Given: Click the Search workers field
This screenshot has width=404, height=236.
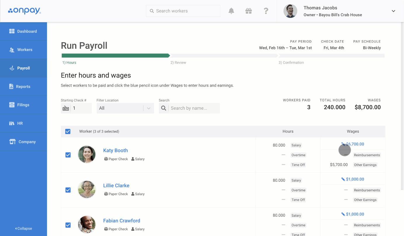Looking at the screenshot, I should click(183, 11).
